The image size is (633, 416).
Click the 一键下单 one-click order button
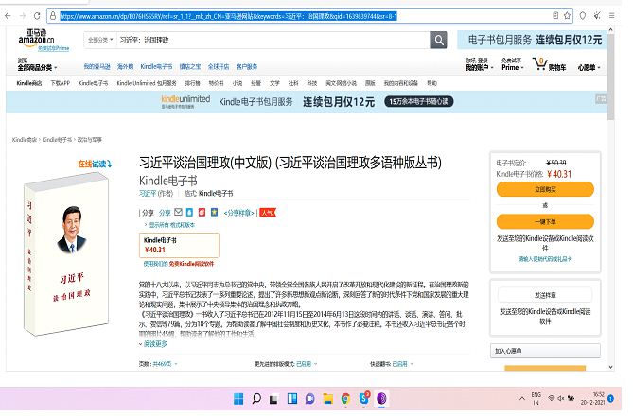(545, 221)
